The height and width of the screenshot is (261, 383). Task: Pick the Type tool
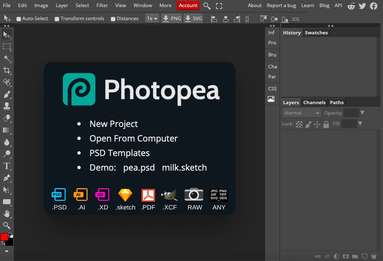click(x=7, y=165)
